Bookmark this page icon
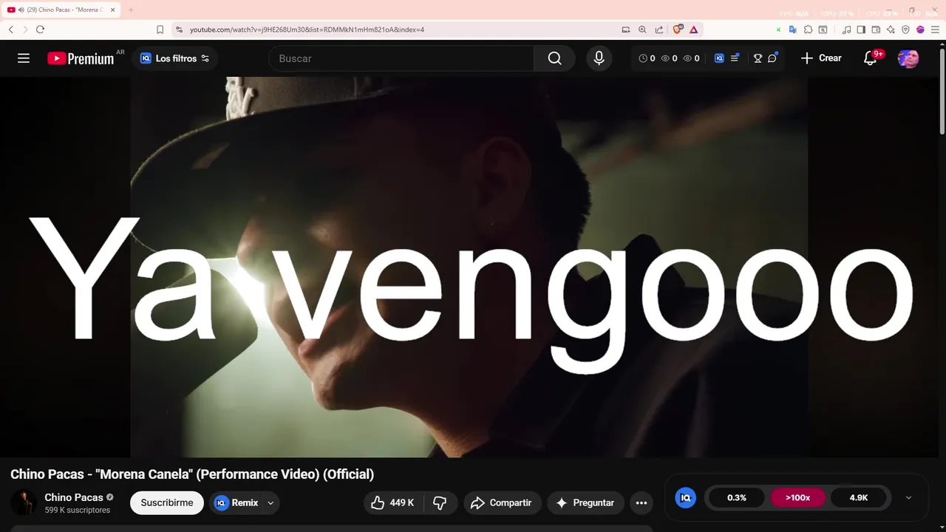Image resolution: width=946 pixels, height=532 pixels. (x=160, y=30)
